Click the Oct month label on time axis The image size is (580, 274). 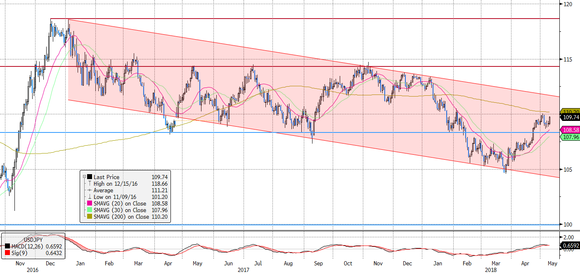point(348,263)
